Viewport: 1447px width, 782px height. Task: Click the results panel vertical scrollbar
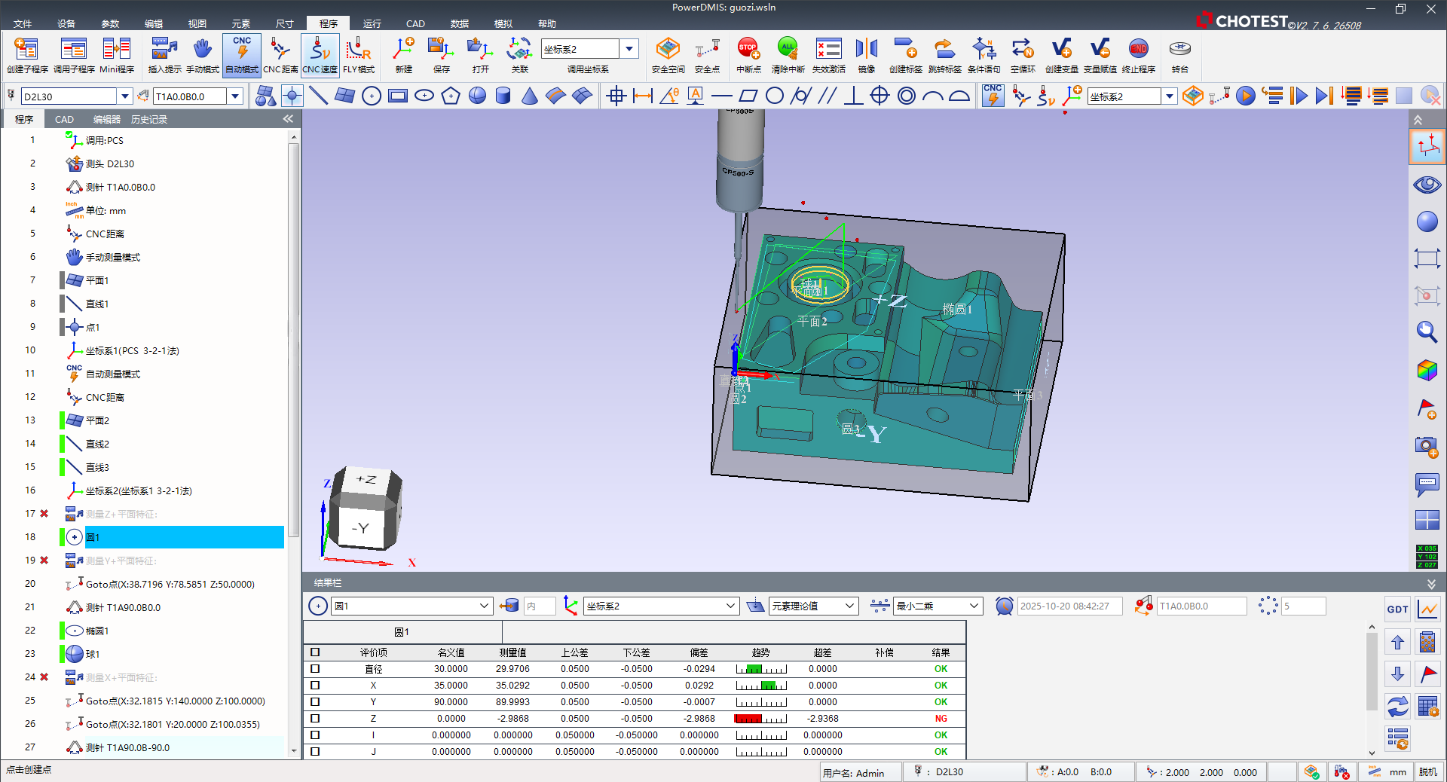[1372, 671]
